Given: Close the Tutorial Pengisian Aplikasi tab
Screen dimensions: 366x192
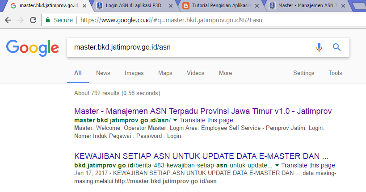Looking at the screenshot, I should [257, 6].
